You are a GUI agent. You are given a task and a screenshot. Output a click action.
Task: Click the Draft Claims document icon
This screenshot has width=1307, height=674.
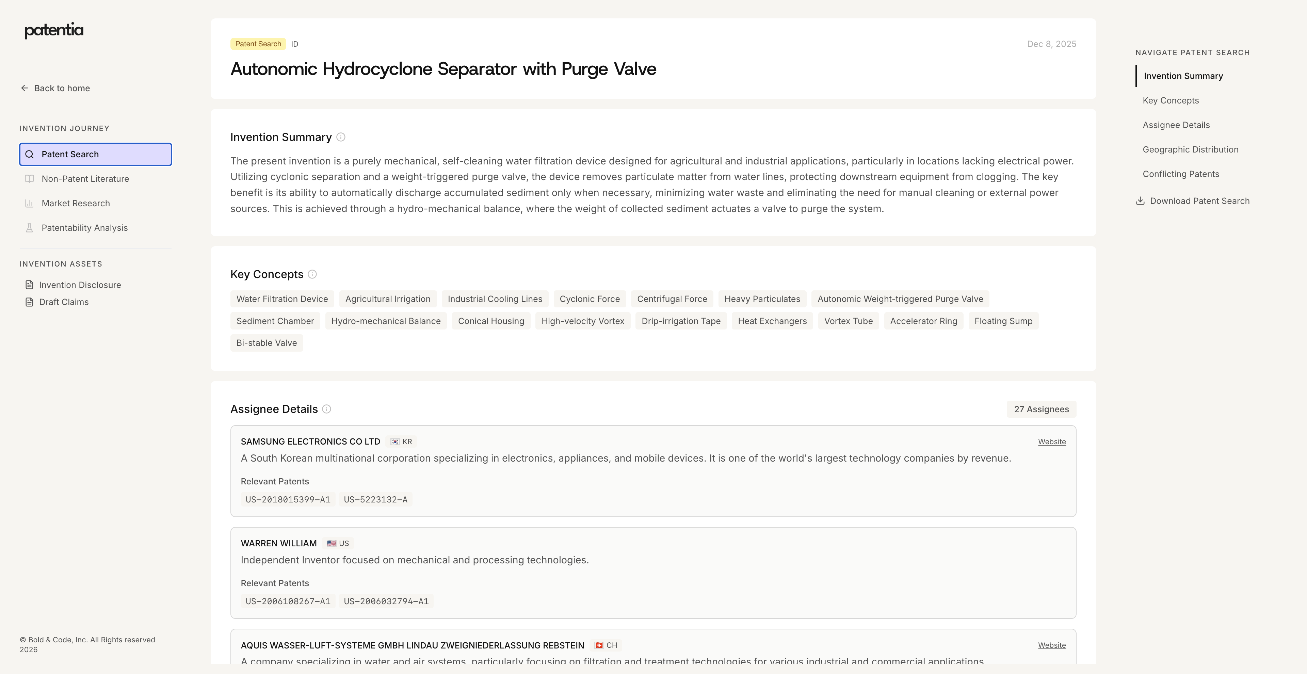coord(29,302)
